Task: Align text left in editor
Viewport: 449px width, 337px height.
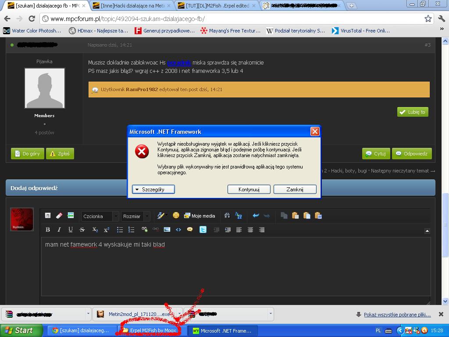Action: [239, 229]
